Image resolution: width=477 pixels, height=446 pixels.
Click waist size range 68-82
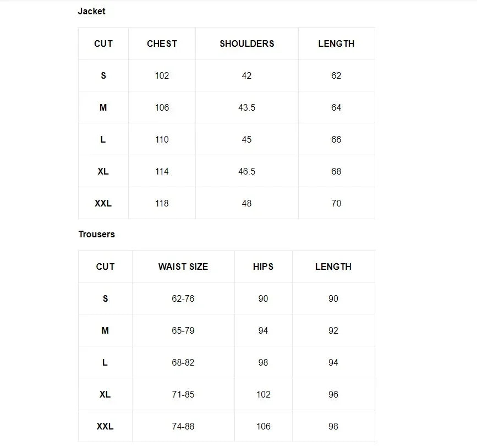(183, 362)
